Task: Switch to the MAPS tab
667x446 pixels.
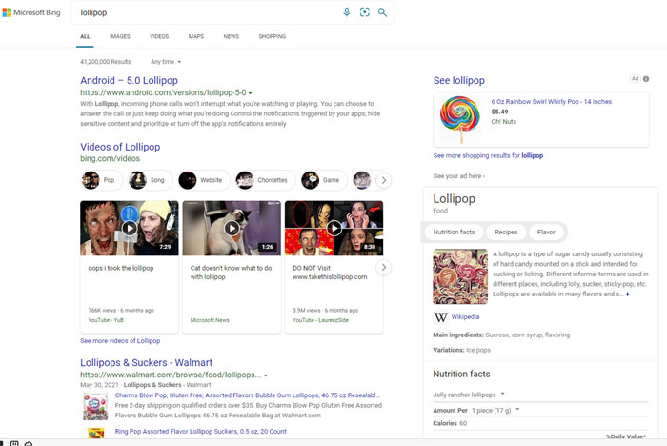Action: tap(196, 36)
